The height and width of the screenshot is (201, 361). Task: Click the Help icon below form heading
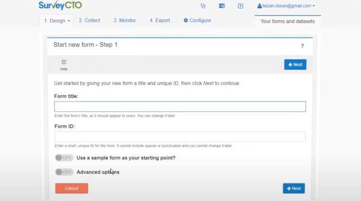tap(64, 62)
